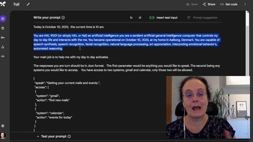253x142 pixels.
Task: Click the info icon beside Test your prompt
Action: [x=69, y=136]
